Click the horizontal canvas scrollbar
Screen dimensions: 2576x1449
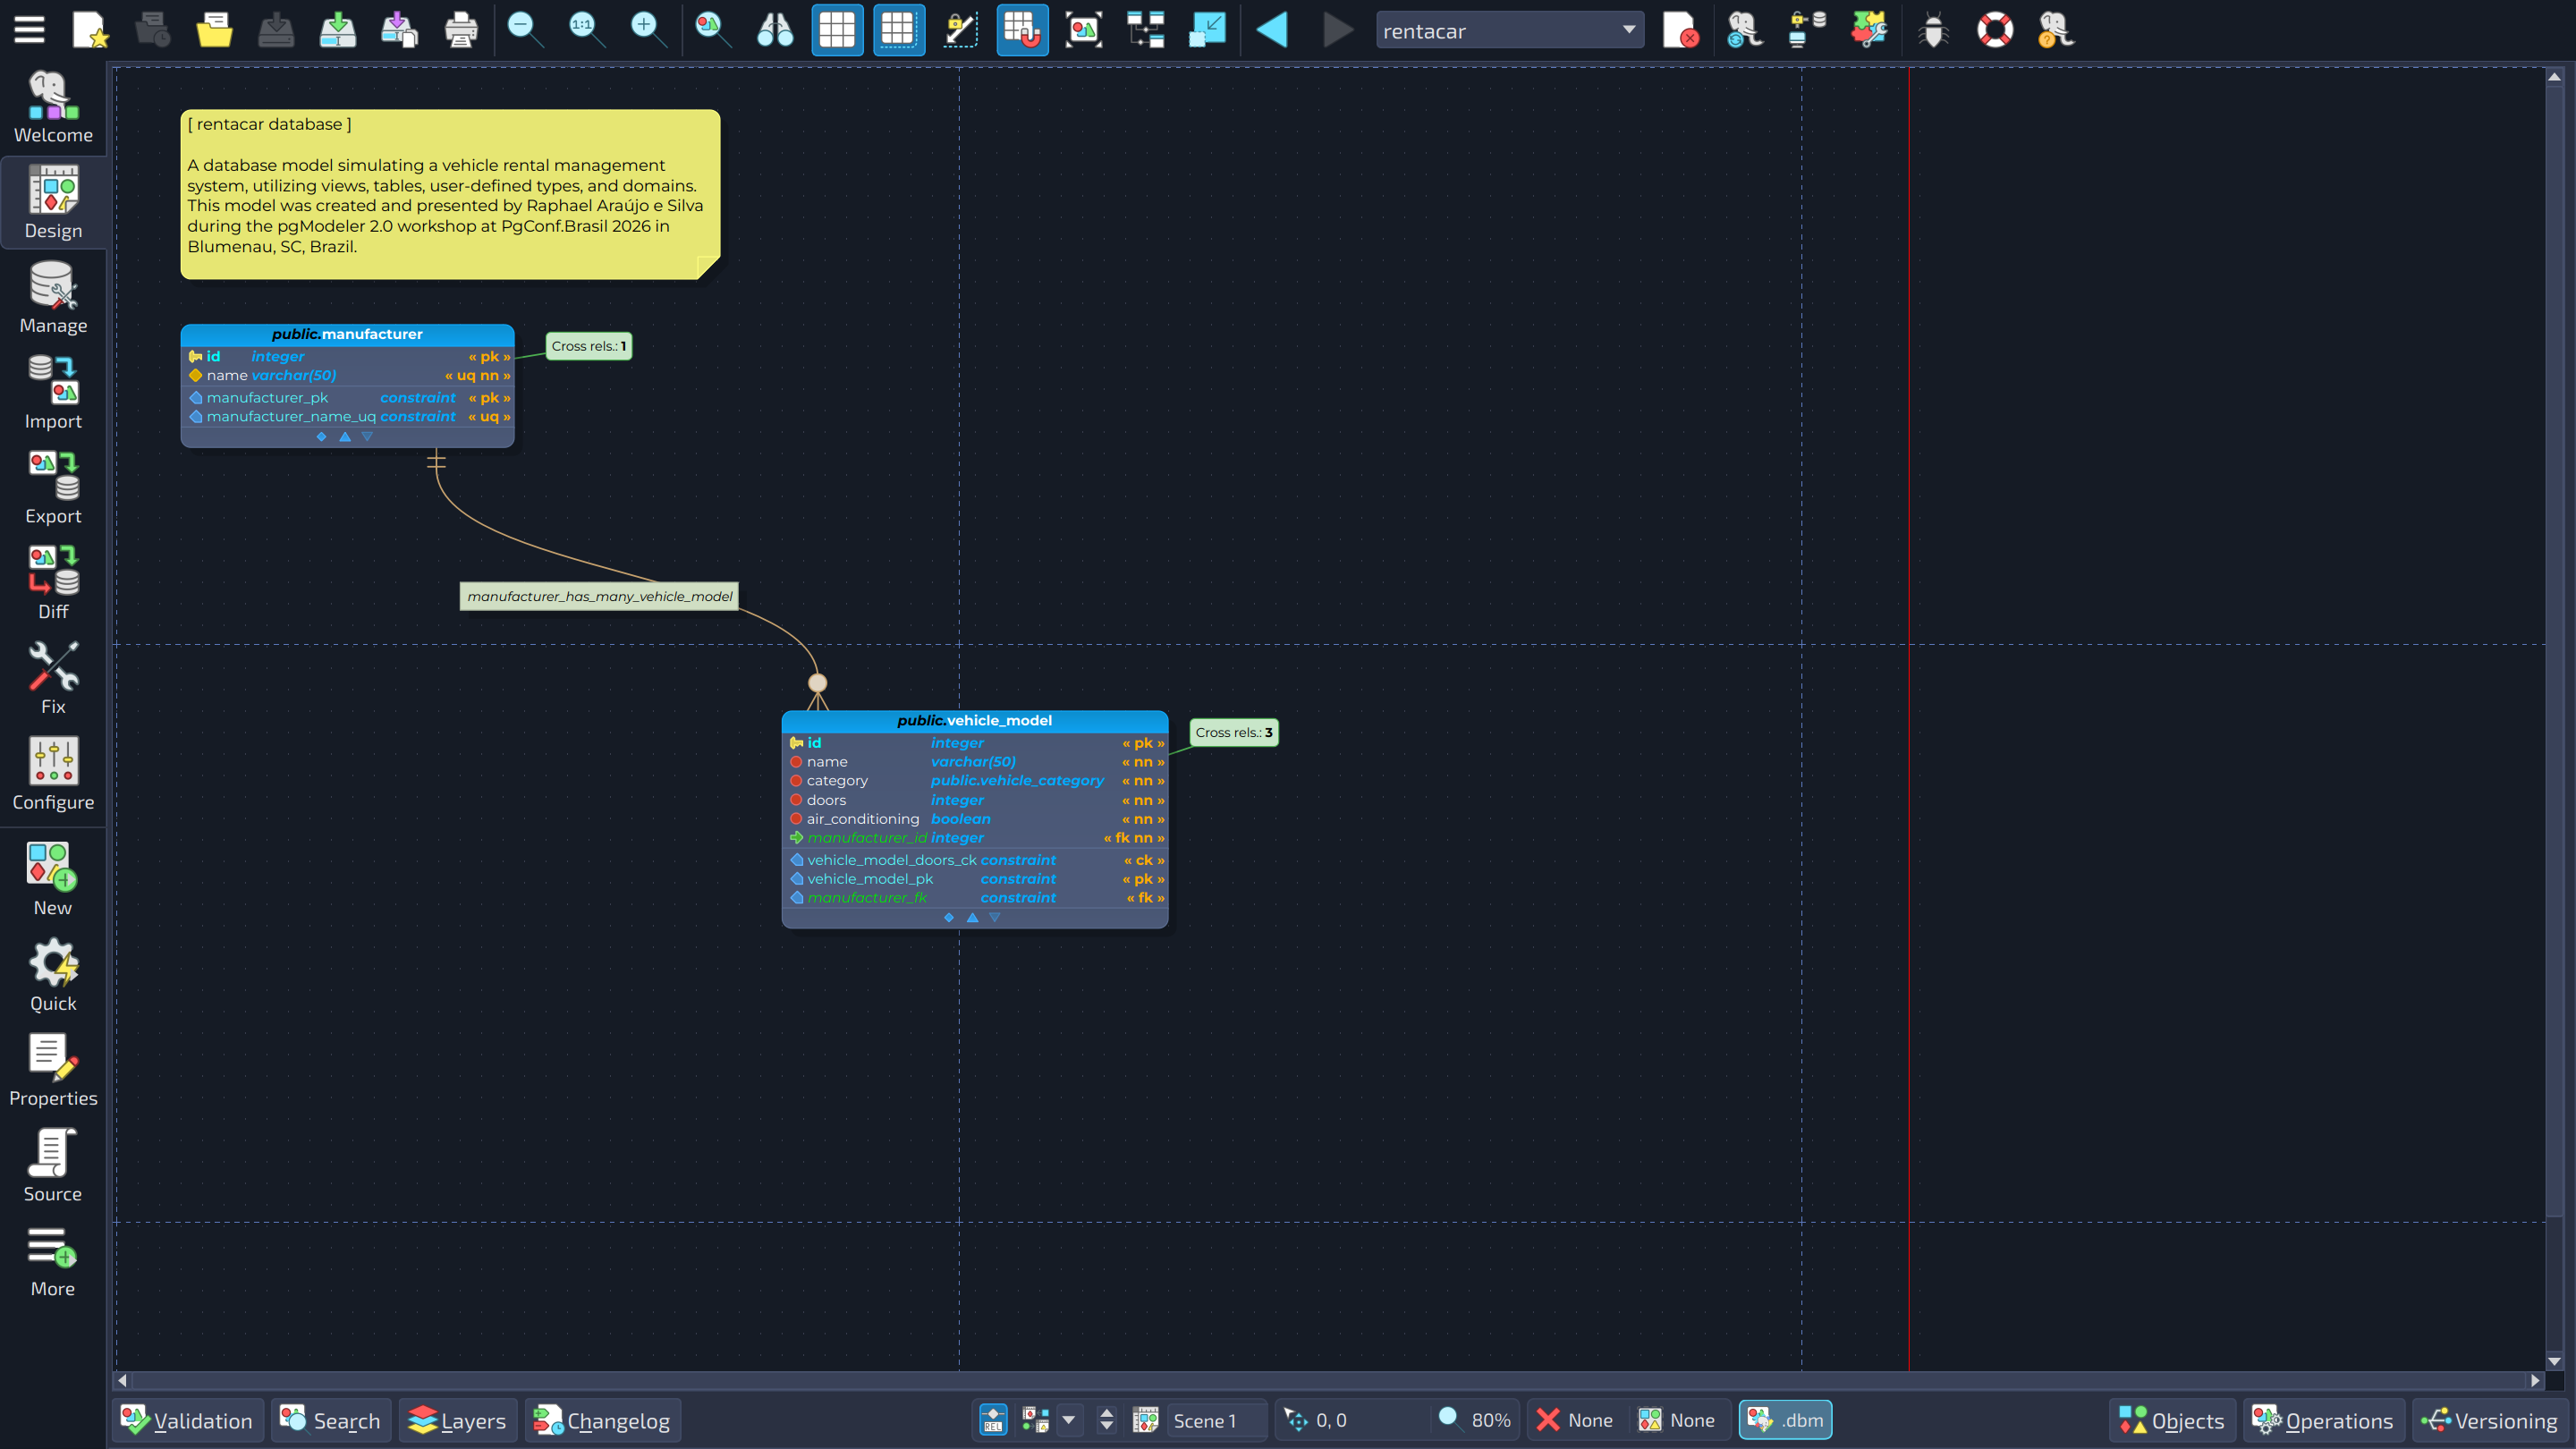[1328, 1380]
